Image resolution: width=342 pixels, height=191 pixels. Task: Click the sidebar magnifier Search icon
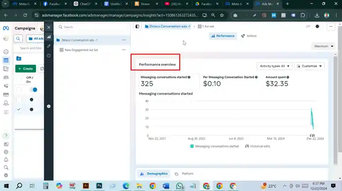point(6,167)
